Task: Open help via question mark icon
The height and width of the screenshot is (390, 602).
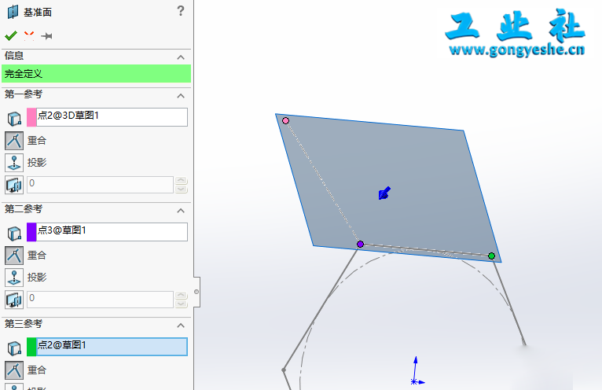Action: tap(181, 10)
